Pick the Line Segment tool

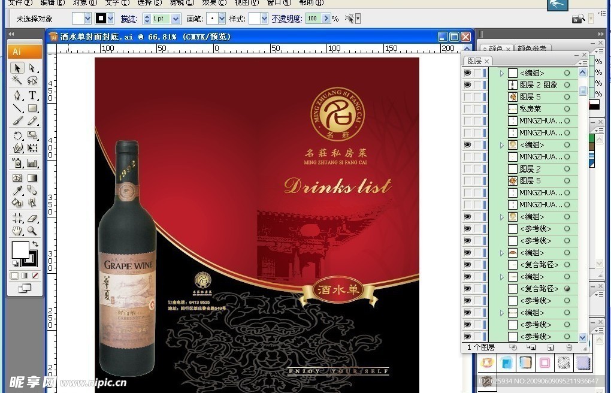(17, 108)
